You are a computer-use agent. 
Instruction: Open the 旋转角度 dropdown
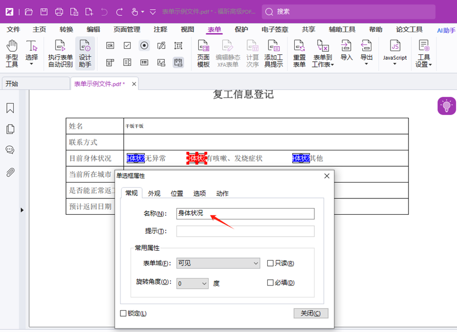192,283
